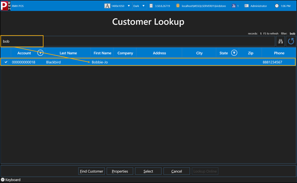Image resolution: width=297 pixels, height=183 pixels.
Task: Sort by the First Name column header
Action: (x=102, y=53)
